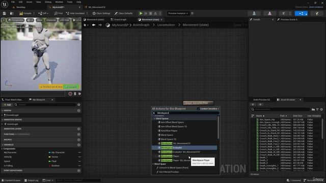The image size is (326, 183).
Task: Open Find in blueprint
Action: coord(59,13)
